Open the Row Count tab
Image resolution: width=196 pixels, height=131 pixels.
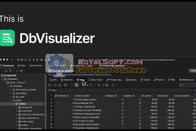click(96, 80)
